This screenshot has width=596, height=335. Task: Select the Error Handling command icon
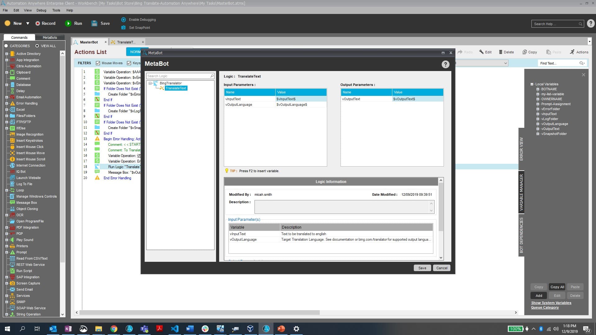(12, 103)
